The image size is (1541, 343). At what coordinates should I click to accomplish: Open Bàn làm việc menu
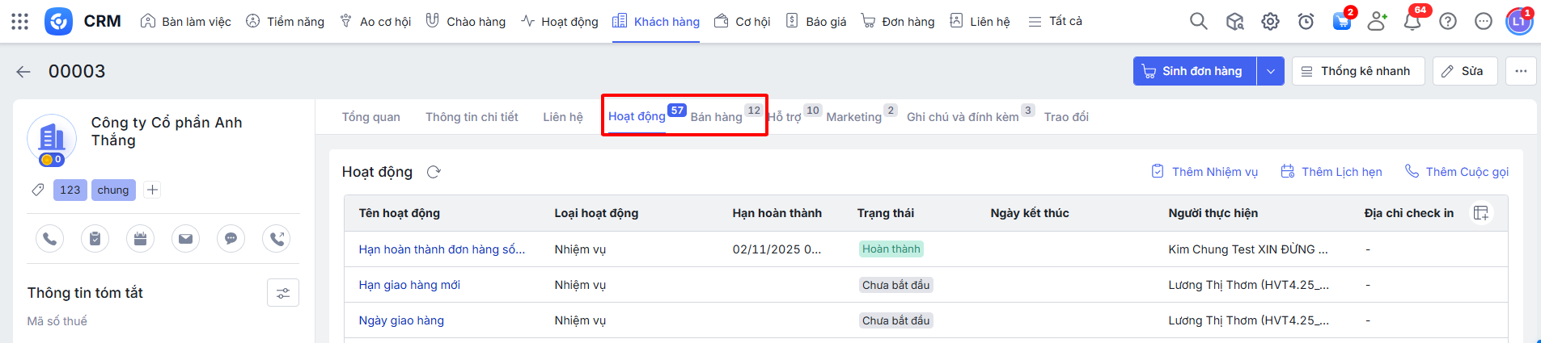click(186, 22)
